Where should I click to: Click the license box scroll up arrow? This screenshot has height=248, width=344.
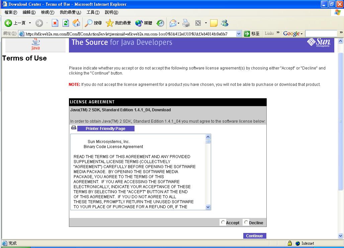208,137
